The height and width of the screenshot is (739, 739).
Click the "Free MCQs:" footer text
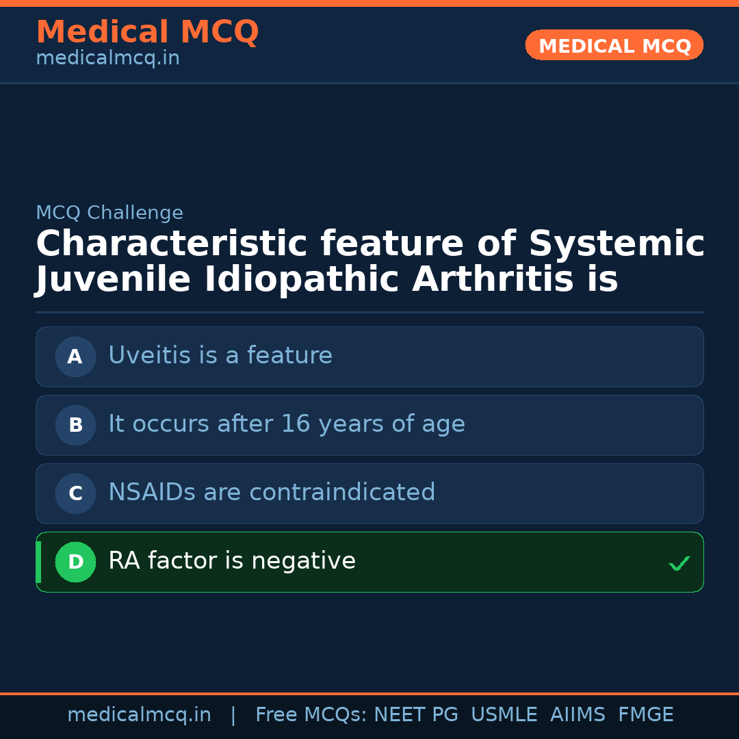(x=311, y=715)
